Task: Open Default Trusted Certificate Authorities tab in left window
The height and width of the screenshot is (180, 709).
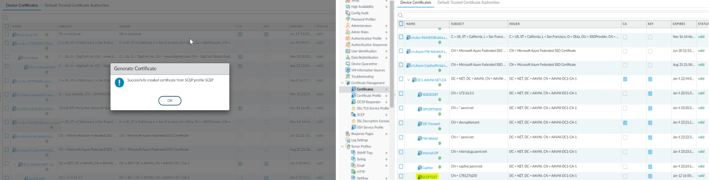Action: (77, 6)
